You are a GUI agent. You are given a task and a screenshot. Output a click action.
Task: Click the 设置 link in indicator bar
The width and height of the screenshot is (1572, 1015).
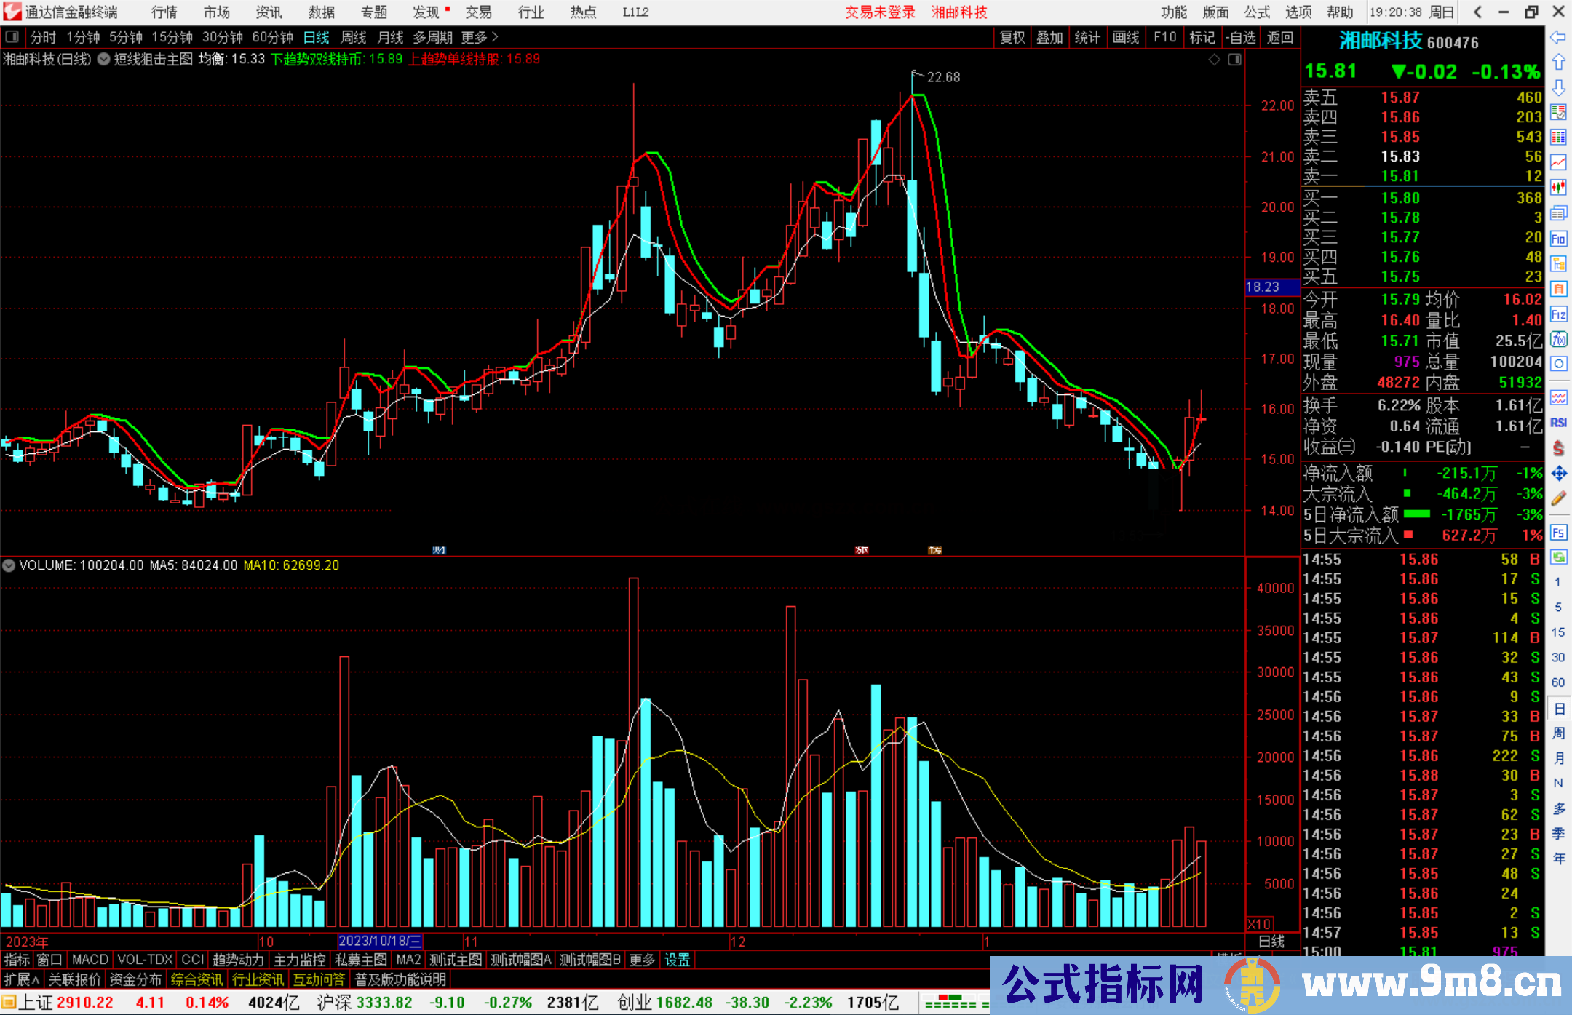[677, 960]
